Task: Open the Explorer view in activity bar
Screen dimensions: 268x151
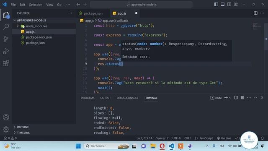Action: click(x=6, y=15)
